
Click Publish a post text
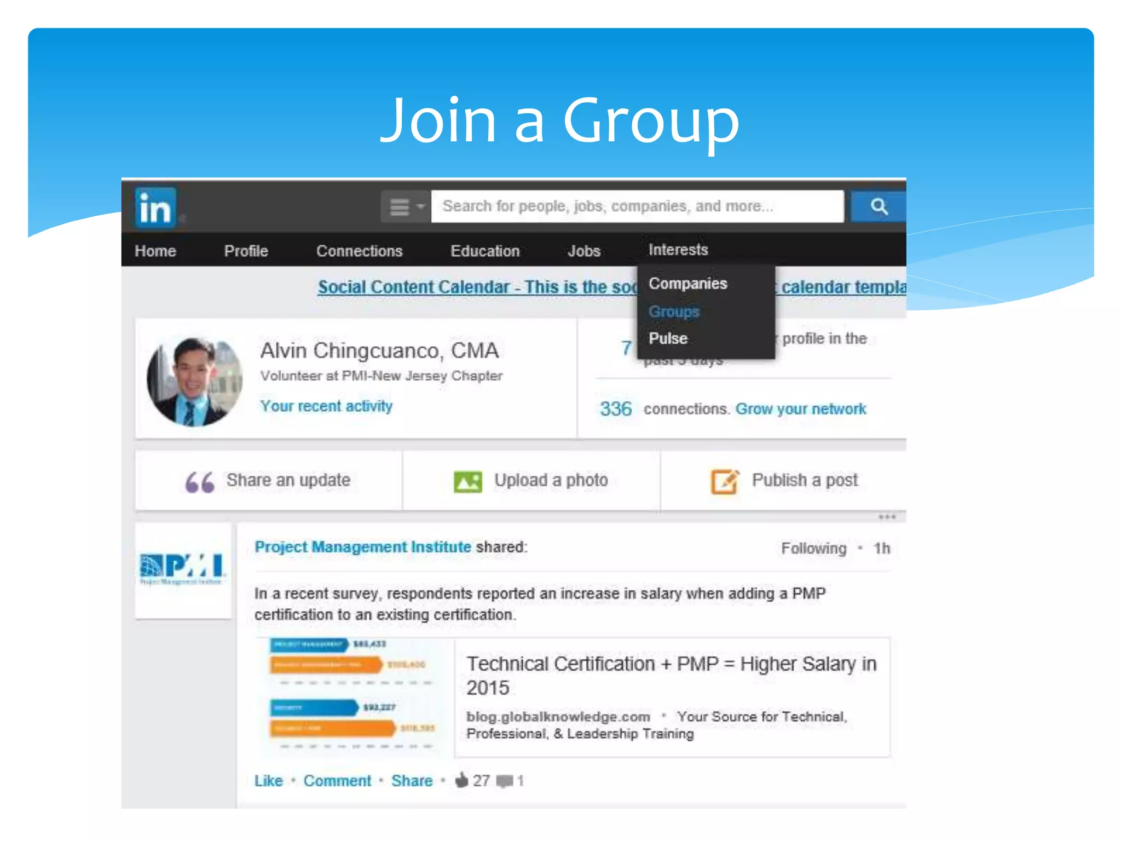coord(805,480)
